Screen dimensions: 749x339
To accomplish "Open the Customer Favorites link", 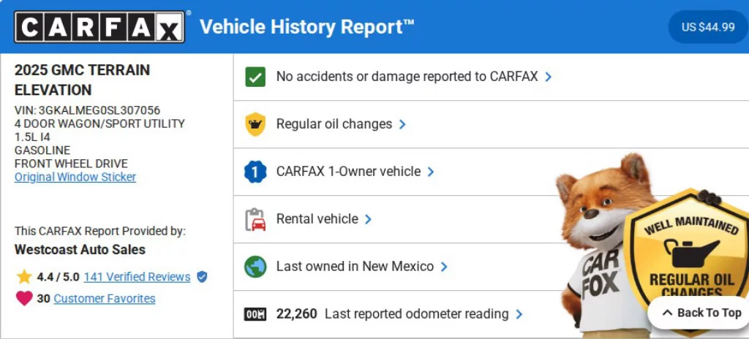I will [105, 298].
